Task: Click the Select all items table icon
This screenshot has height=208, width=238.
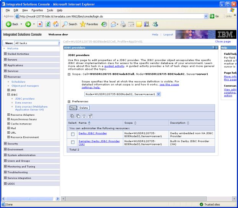Action: point(72,116)
